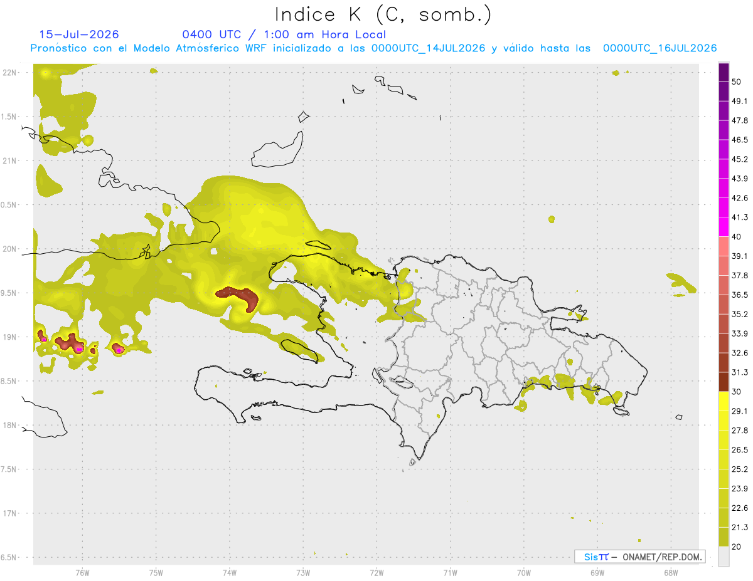Click the '45.2' colorbar value

[740, 159]
